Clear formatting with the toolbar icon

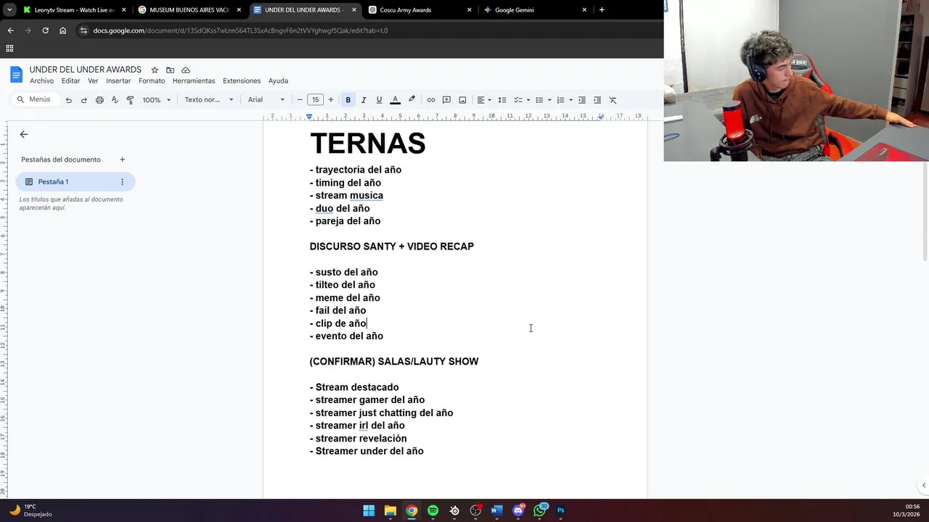click(x=613, y=100)
